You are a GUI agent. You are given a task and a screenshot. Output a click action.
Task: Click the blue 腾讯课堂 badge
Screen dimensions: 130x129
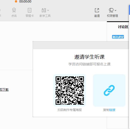point(118,37)
